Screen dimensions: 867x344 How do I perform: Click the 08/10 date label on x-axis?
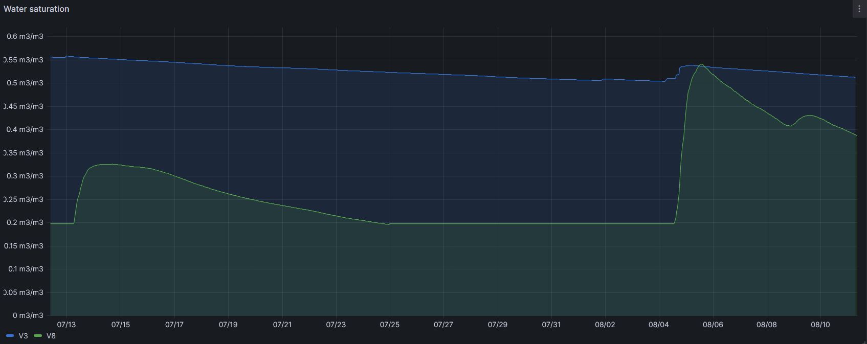coord(820,325)
